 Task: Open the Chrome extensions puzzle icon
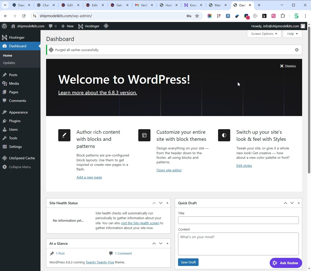[283, 16]
